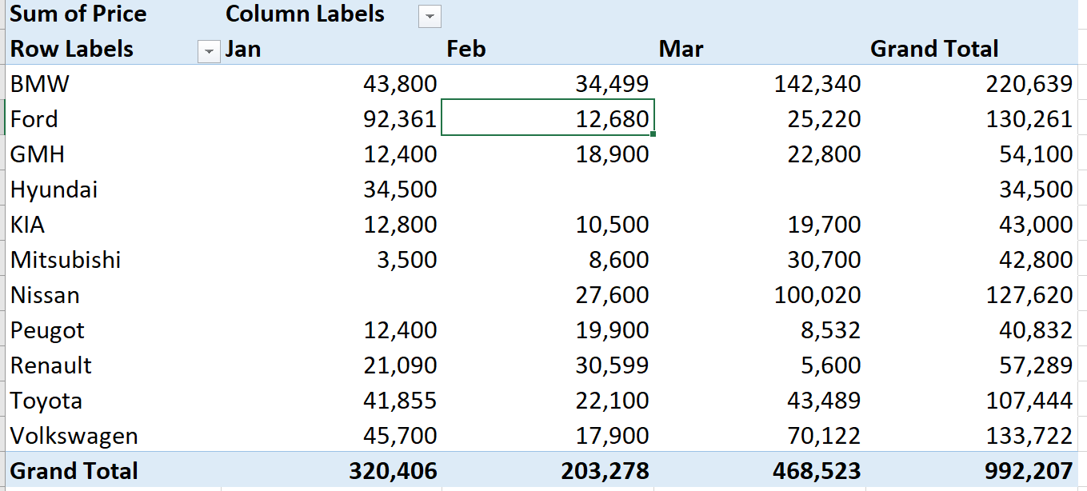This screenshot has height=491, width=1087.
Task: Click Nissan Feb value 27,600
Action: pyautogui.click(x=612, y=295)
